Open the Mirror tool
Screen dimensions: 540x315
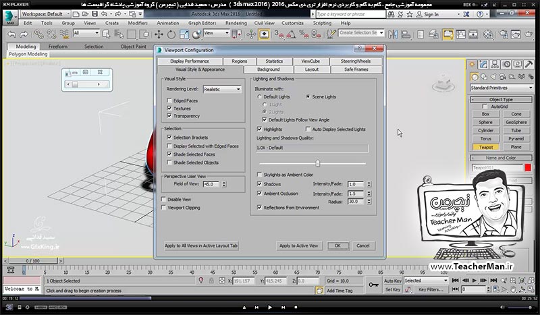pos(393,34)
